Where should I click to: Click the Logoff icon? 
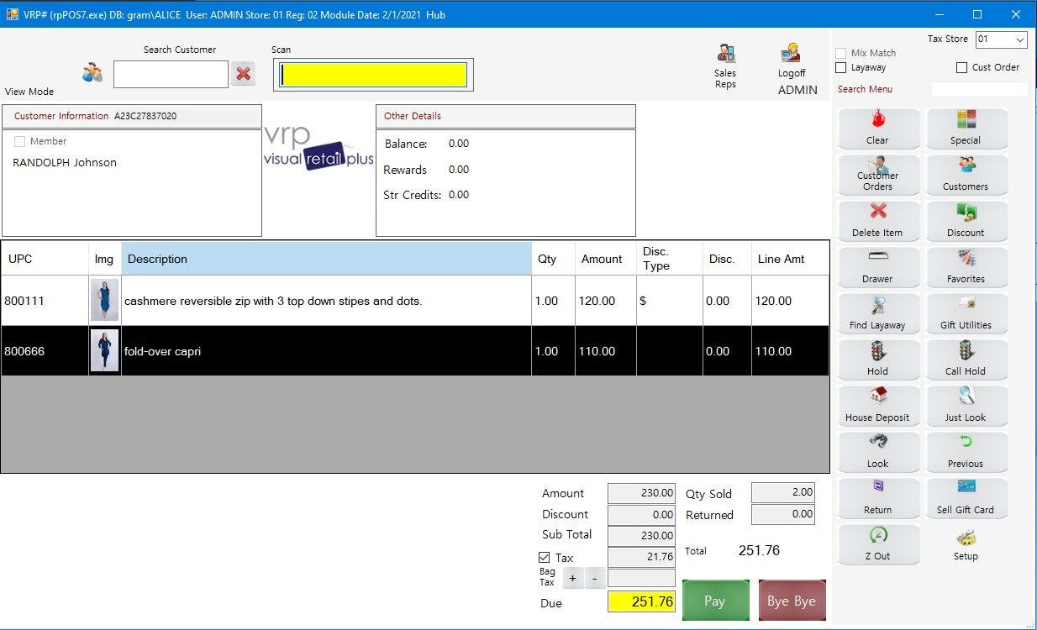(x=791, y=53)
